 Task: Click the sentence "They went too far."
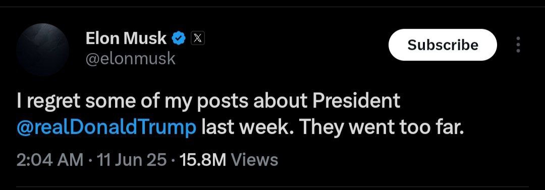(381, 128)
